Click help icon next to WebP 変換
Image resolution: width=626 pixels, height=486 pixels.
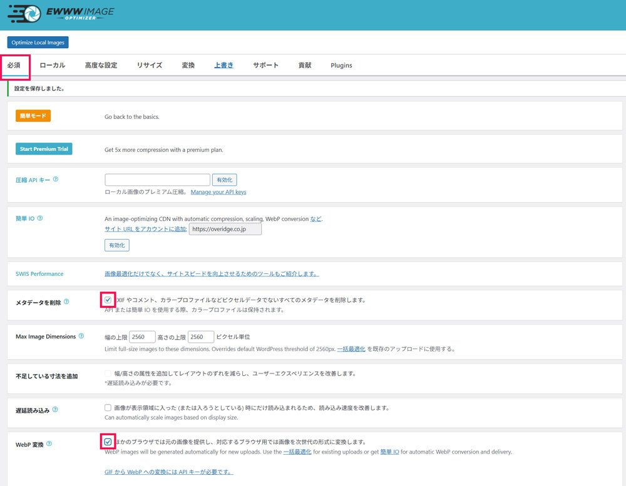[x=49, y=444]
